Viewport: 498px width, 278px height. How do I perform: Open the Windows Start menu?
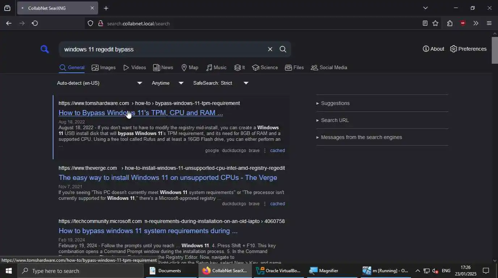(9, 271)
